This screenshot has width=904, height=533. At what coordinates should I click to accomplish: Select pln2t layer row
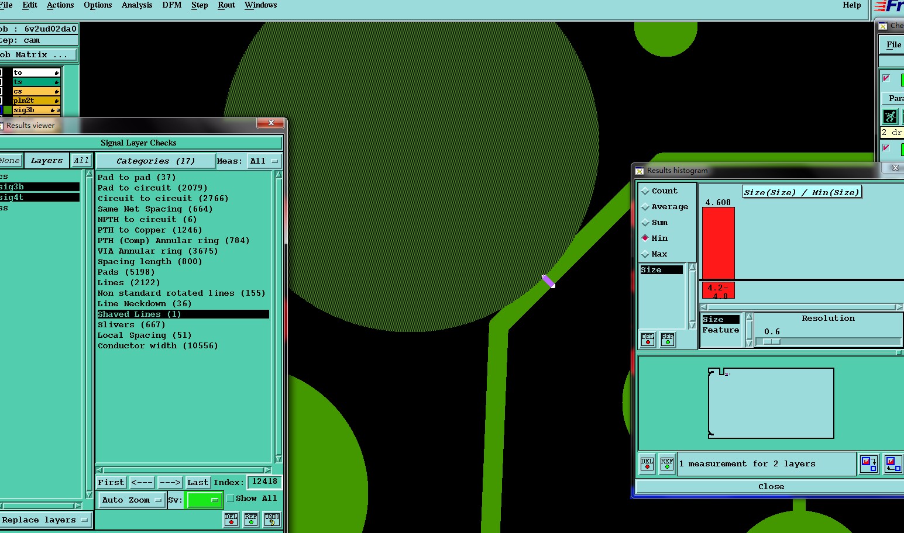click(36, 101)
